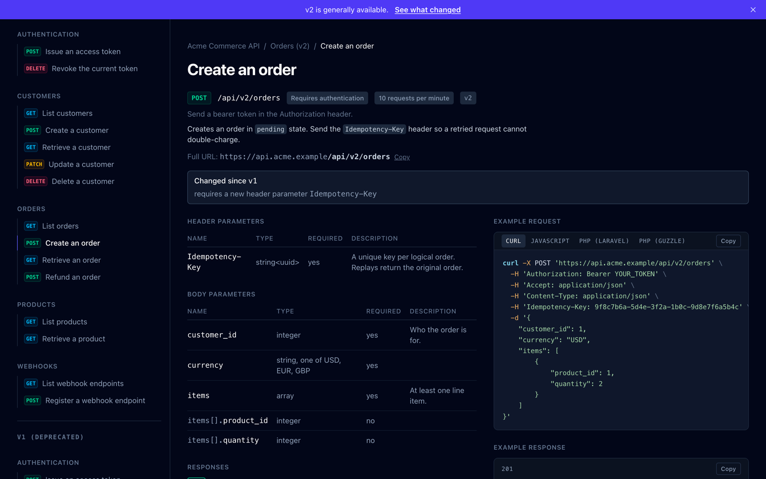Click the '10 requests per minute' badge
Viewport: 766px width, 479px height.
(414, 98)
